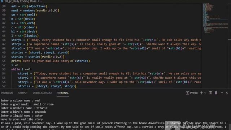Screen dimensions: 231x130
Task: Click the 'while i ==0:' code line
Action: click(22, 69)
